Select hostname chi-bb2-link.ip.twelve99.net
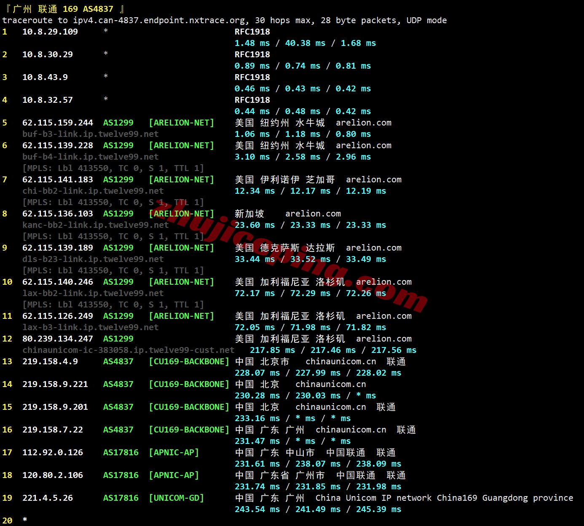This screenshot has height=526, width=584. (93, 191)
